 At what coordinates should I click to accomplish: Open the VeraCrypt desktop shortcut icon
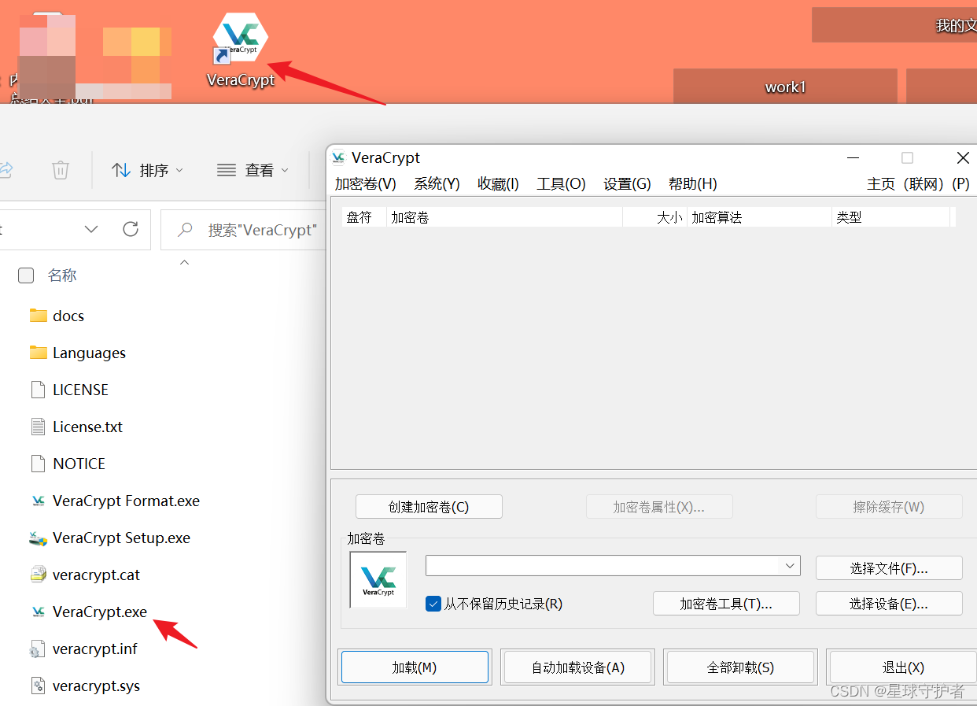point(241,38)
